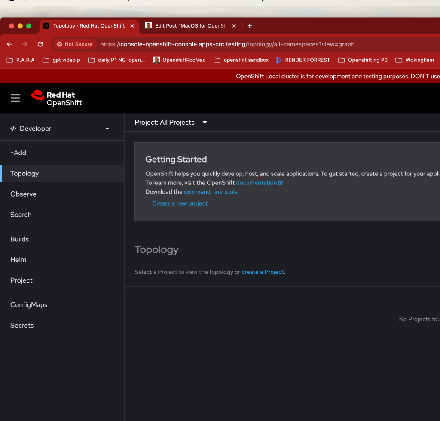Close the Edit Post MacOS tab
The image size is (440, 421).
[x=234, y=26]
